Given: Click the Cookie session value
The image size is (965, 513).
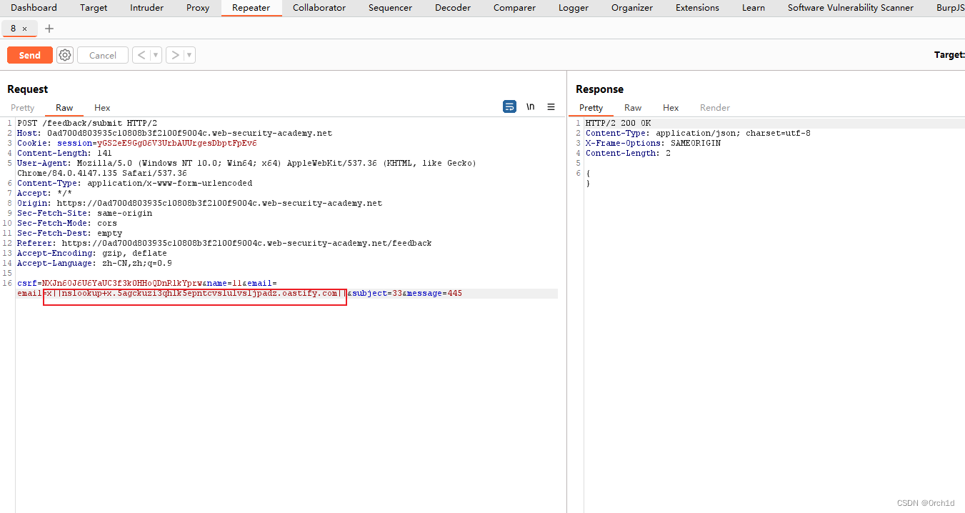Looking at the screenshot, I should [176, 143].
